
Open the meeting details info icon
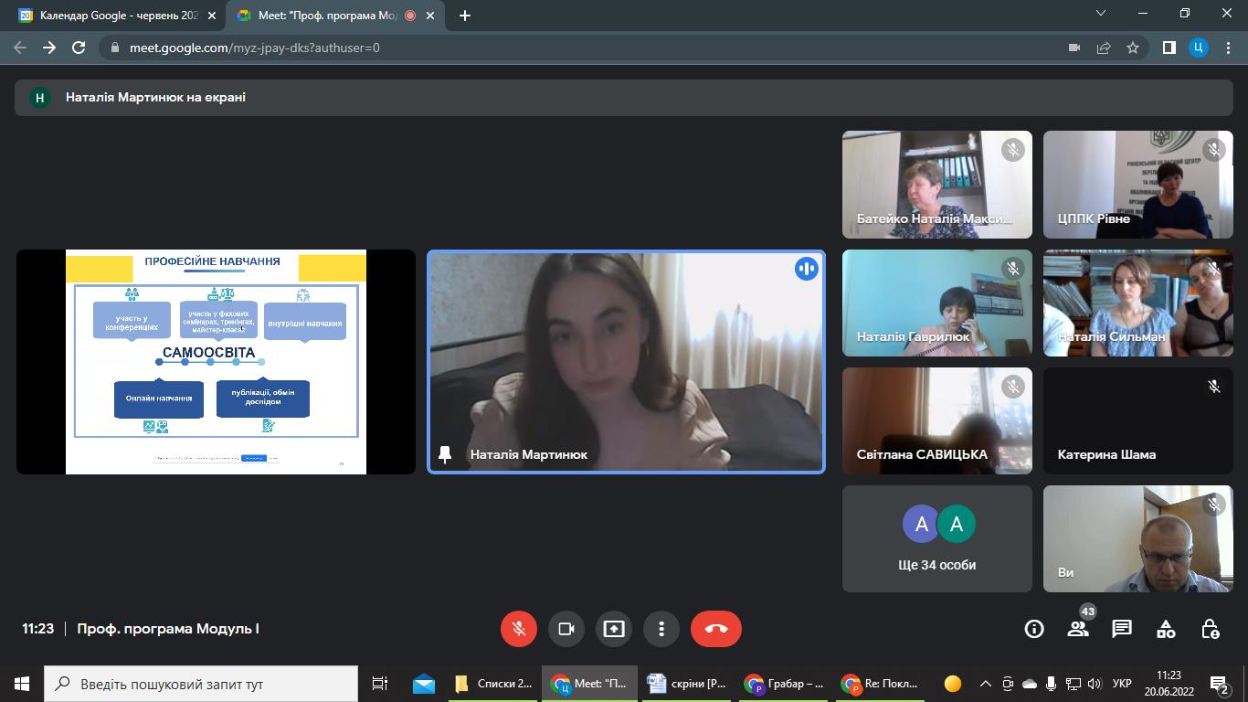pos(1034,629)
